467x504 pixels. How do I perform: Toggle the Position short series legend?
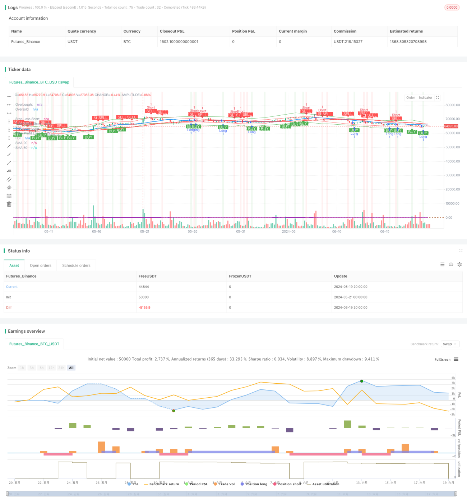click(287, 484)
